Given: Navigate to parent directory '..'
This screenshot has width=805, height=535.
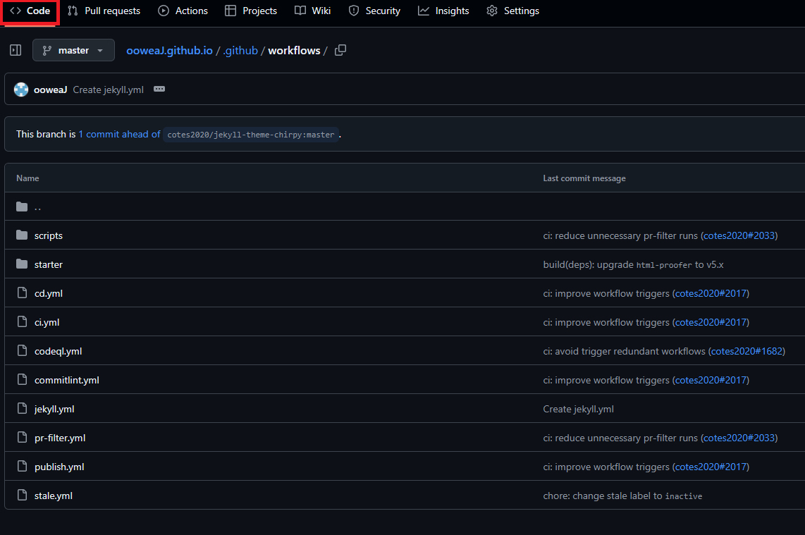Looking at the screenshot, I should (x=37, y=207).
